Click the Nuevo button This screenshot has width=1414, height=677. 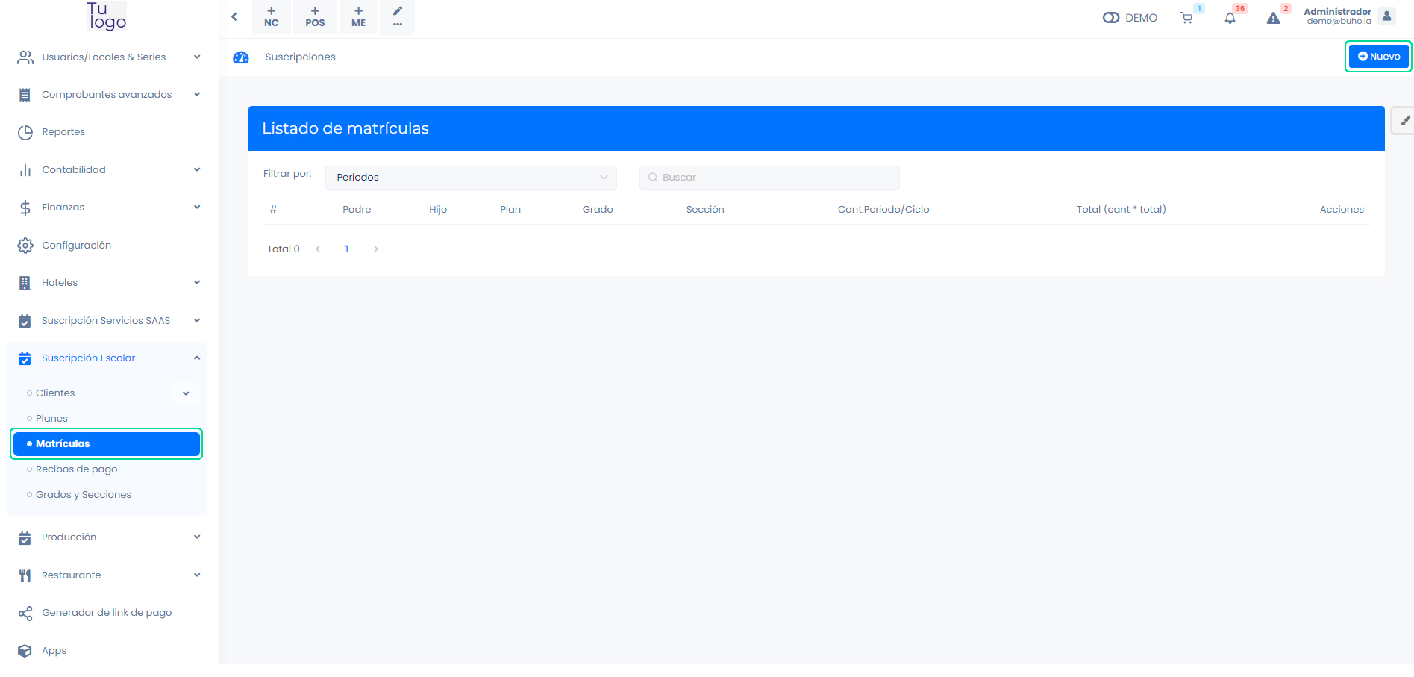[1378, 57]
